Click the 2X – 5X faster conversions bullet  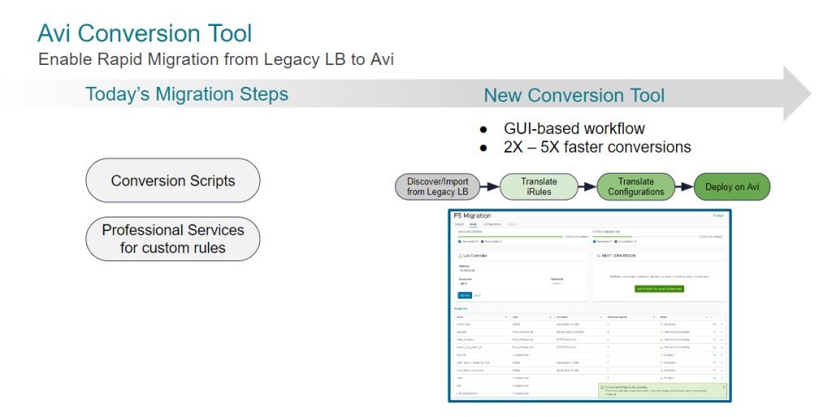click(597, 147)
